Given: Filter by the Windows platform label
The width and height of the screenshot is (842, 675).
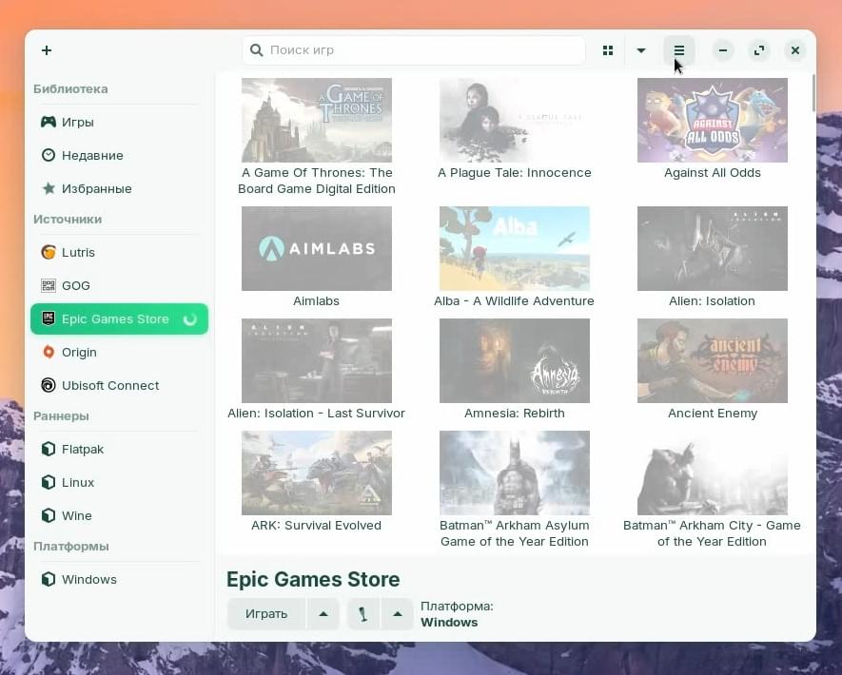Looking at the screenshot, I should coord(89,580).
